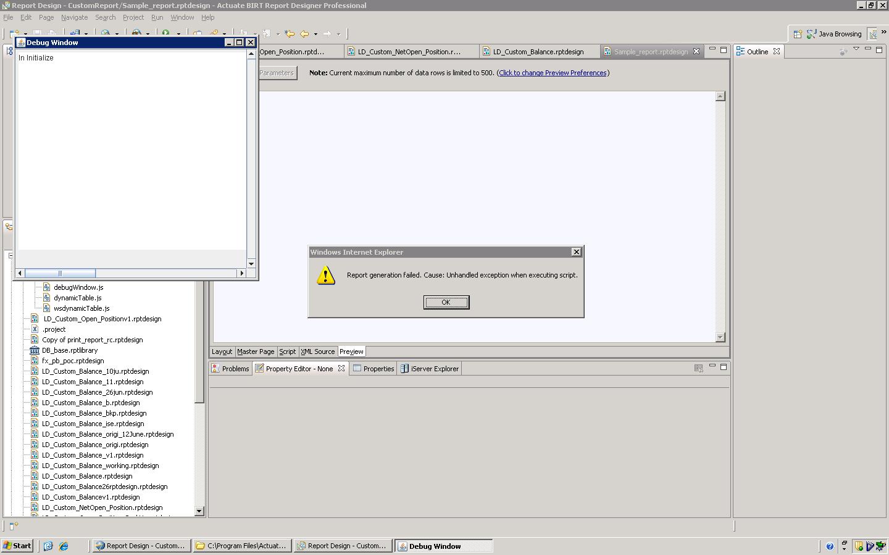This screenshot has height=555, width=889.
Task: Select wsdynamicTable.js file in navigator
Action: [x=81, y=308]
